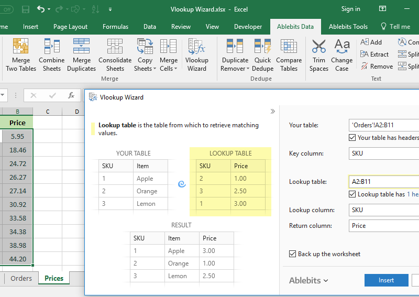Launch Combine Sheets tool
The image size is (419, 297).
(x=51, y=55)
